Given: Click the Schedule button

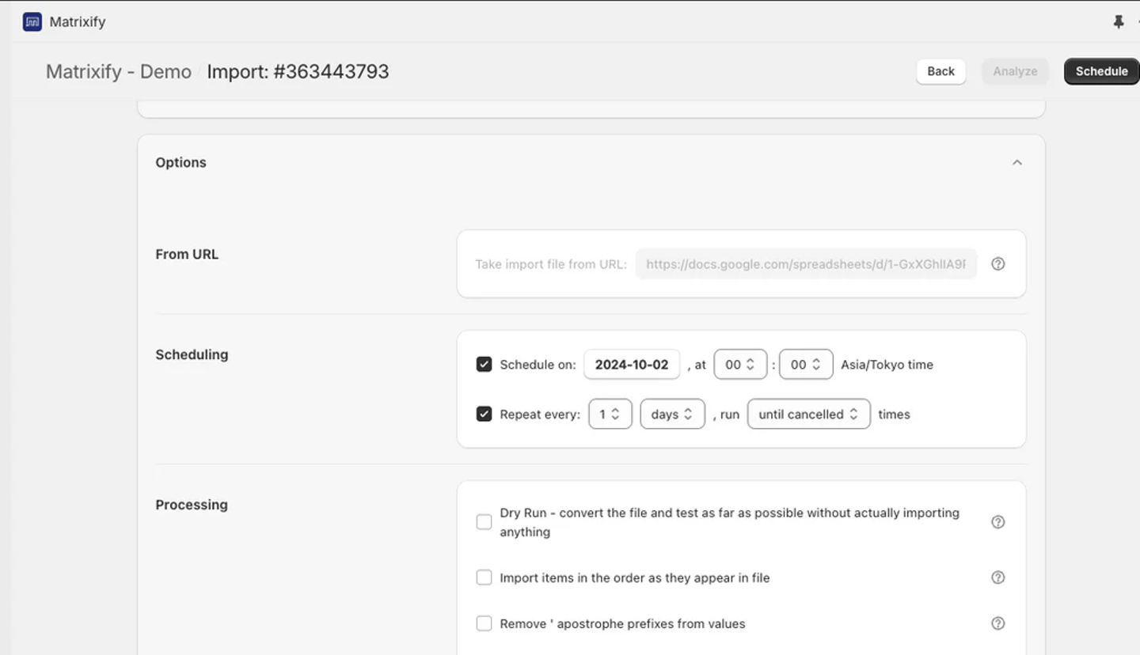Looking at the screenshot, I should coord(1102,71).
